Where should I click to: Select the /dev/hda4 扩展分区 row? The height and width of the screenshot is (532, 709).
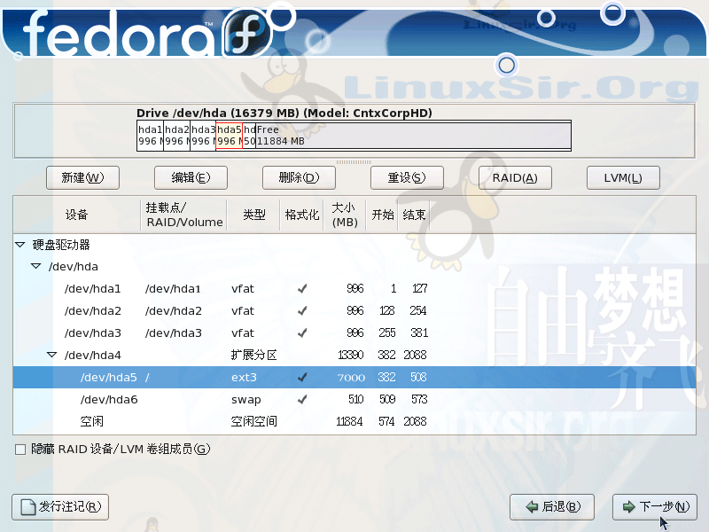354,356
